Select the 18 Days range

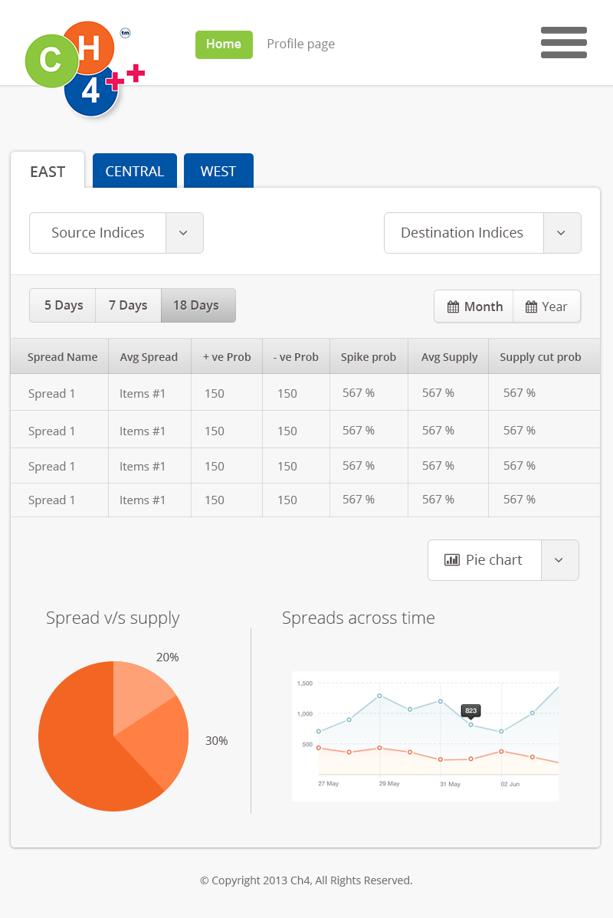tap(198, 305)
